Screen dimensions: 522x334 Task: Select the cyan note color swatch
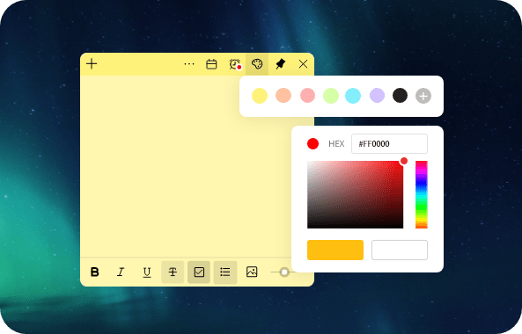(353, 96)
